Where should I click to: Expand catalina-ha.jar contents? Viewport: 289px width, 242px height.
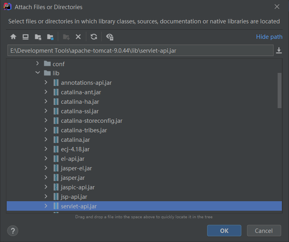(x=46, y=101)
